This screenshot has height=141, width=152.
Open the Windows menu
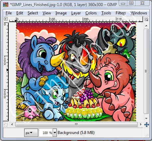click(139, 13)
